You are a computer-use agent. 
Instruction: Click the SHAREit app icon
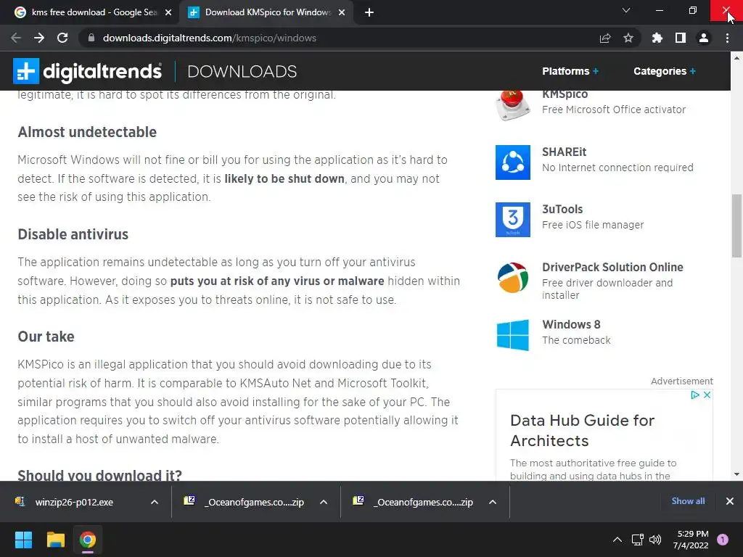(x=513, y=162)
